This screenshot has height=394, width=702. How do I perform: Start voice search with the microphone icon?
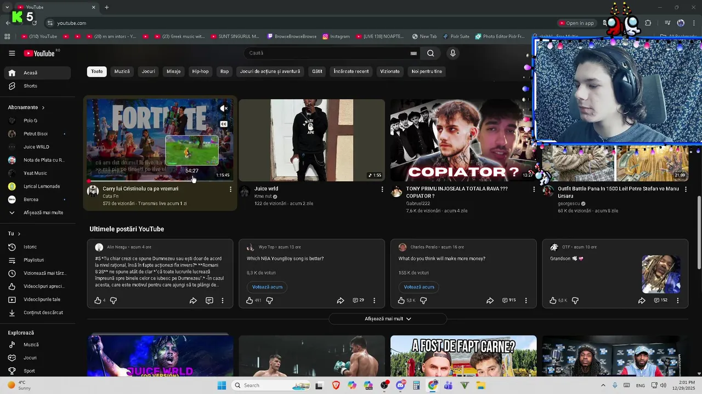452,53
